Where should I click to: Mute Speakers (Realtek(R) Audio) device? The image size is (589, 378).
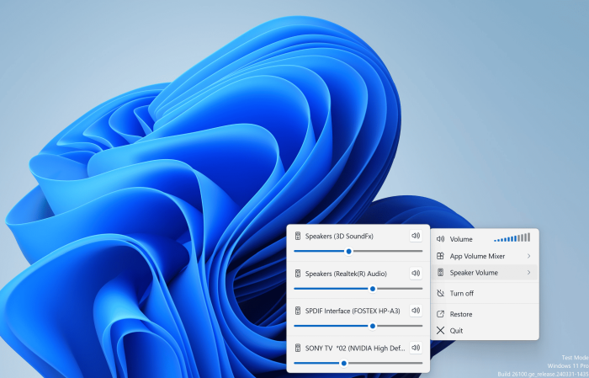(x=416, y=273)
